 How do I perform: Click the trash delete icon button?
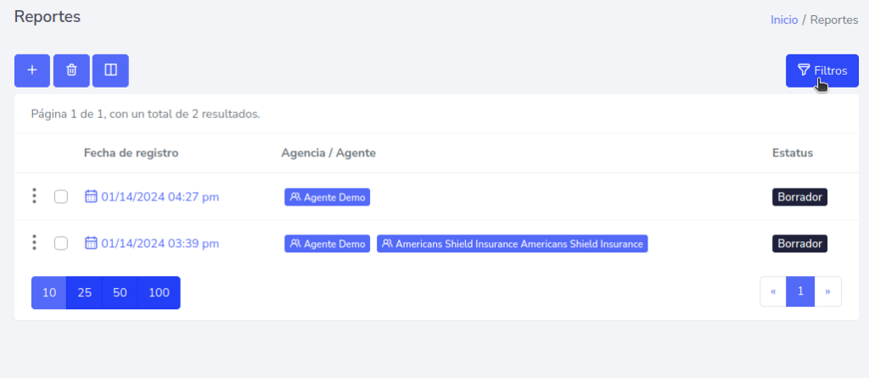[71, 71]
